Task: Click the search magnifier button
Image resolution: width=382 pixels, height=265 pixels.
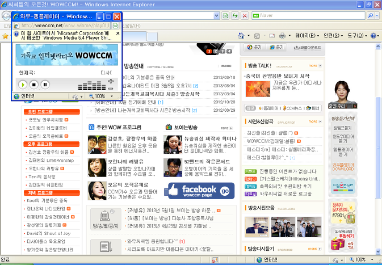Action: (371, 15)
